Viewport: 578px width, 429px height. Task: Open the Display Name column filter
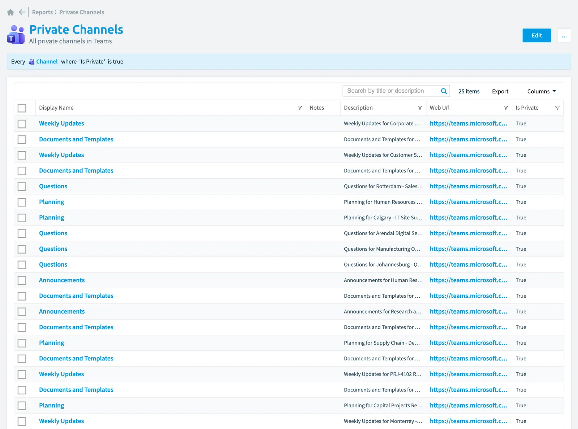point(299,108)
